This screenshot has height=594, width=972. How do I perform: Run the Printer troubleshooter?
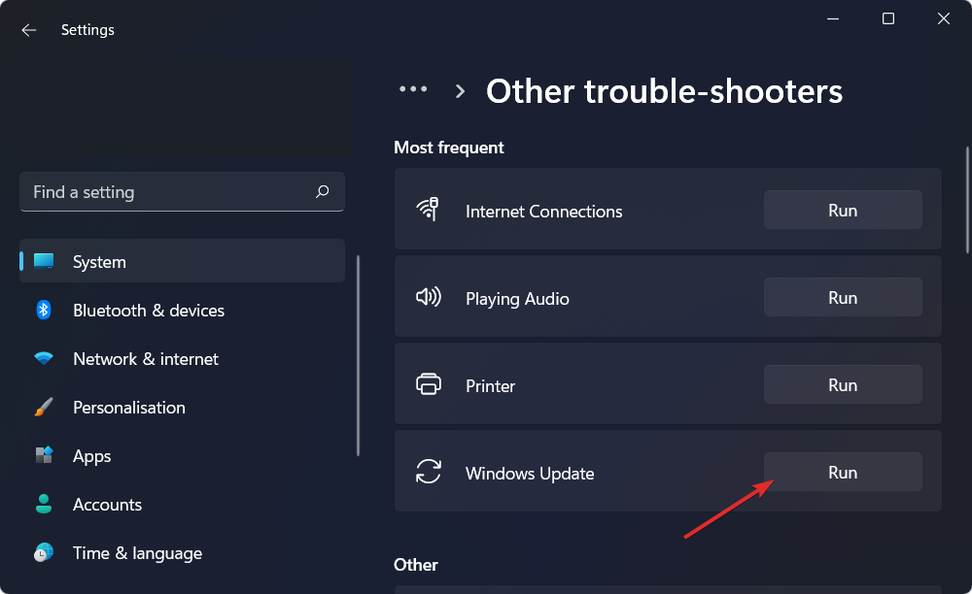tap(842, 384)
